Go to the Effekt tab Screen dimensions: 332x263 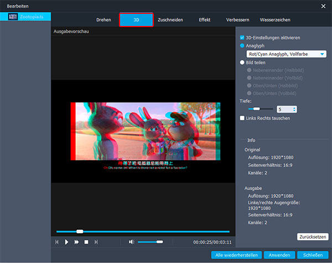pyautogui.click(x=204, y=20)
